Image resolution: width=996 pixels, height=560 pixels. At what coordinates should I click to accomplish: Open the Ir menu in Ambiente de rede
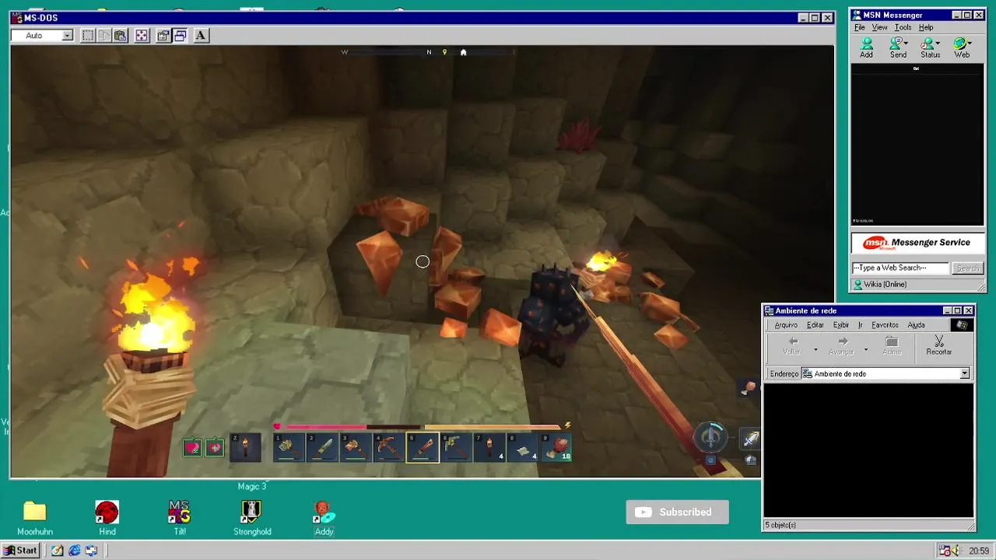(x=861, y=325)
